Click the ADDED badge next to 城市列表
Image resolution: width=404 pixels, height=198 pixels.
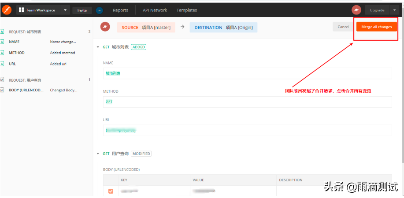139,47
